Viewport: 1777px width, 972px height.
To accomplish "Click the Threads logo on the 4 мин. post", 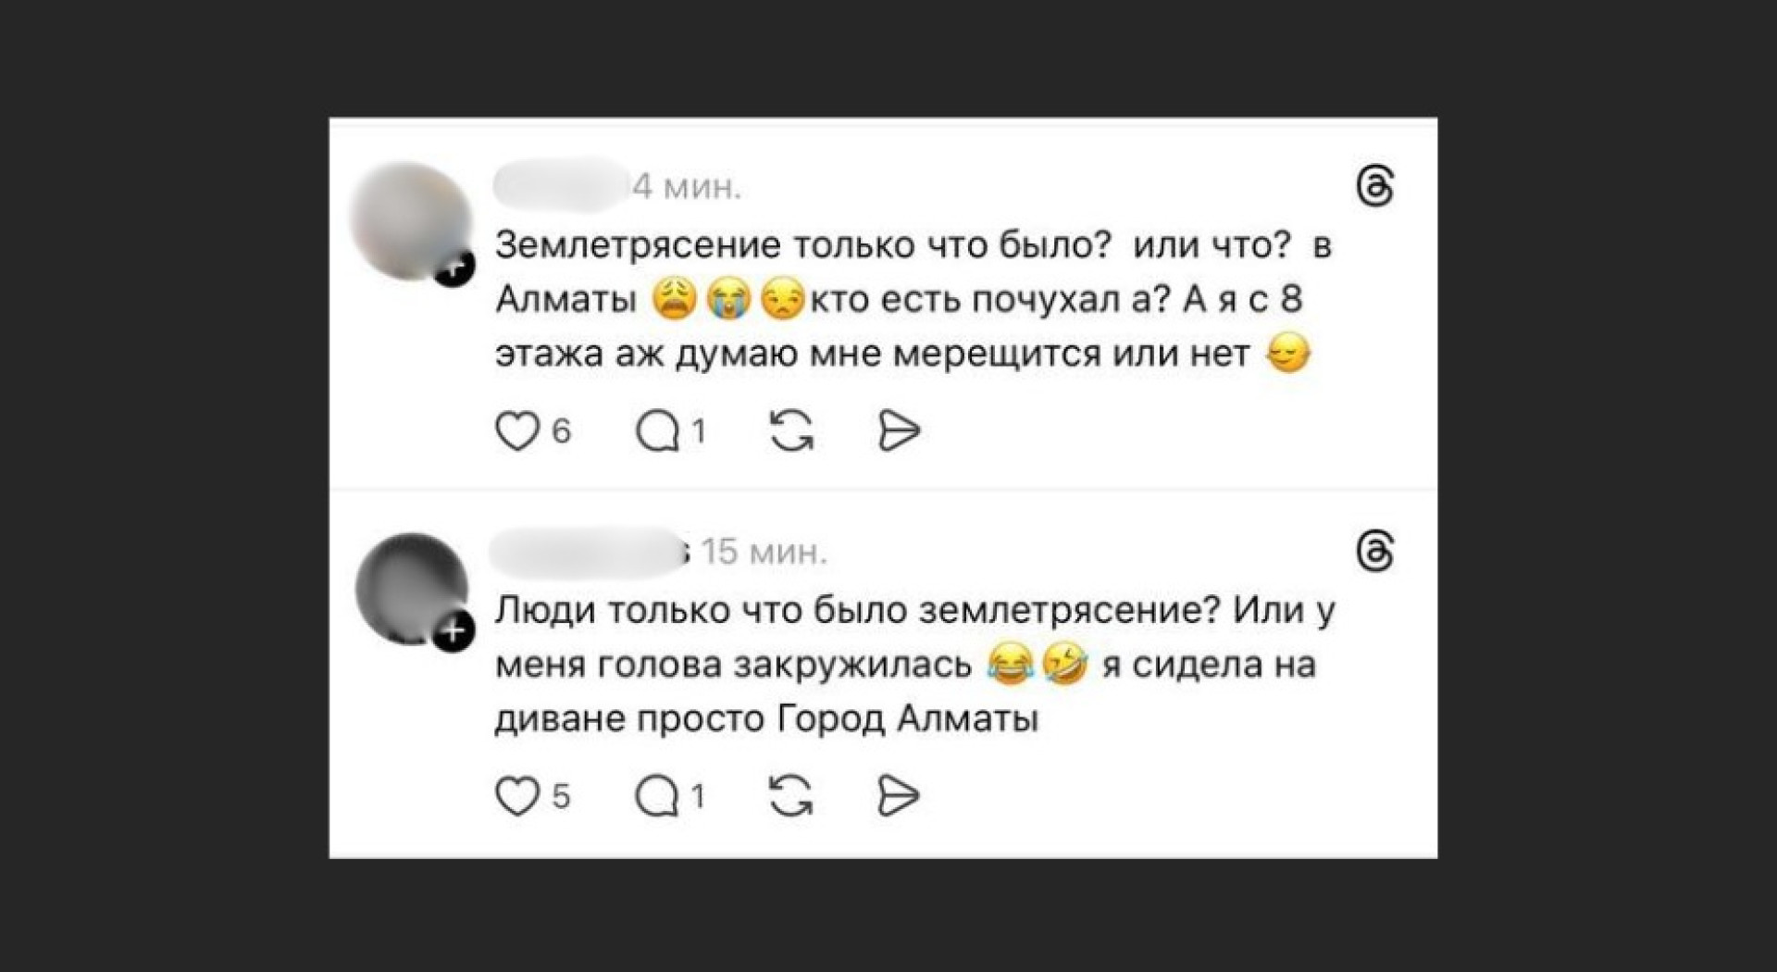I will click(1374, 186).
